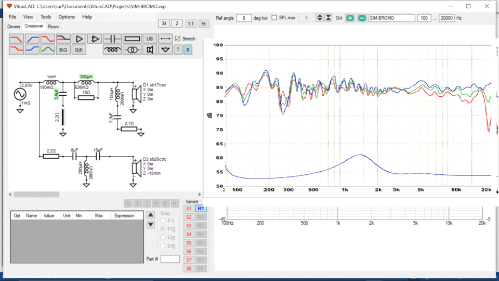Click the schematic scrollbar right arrow

[x=200, y=194]
